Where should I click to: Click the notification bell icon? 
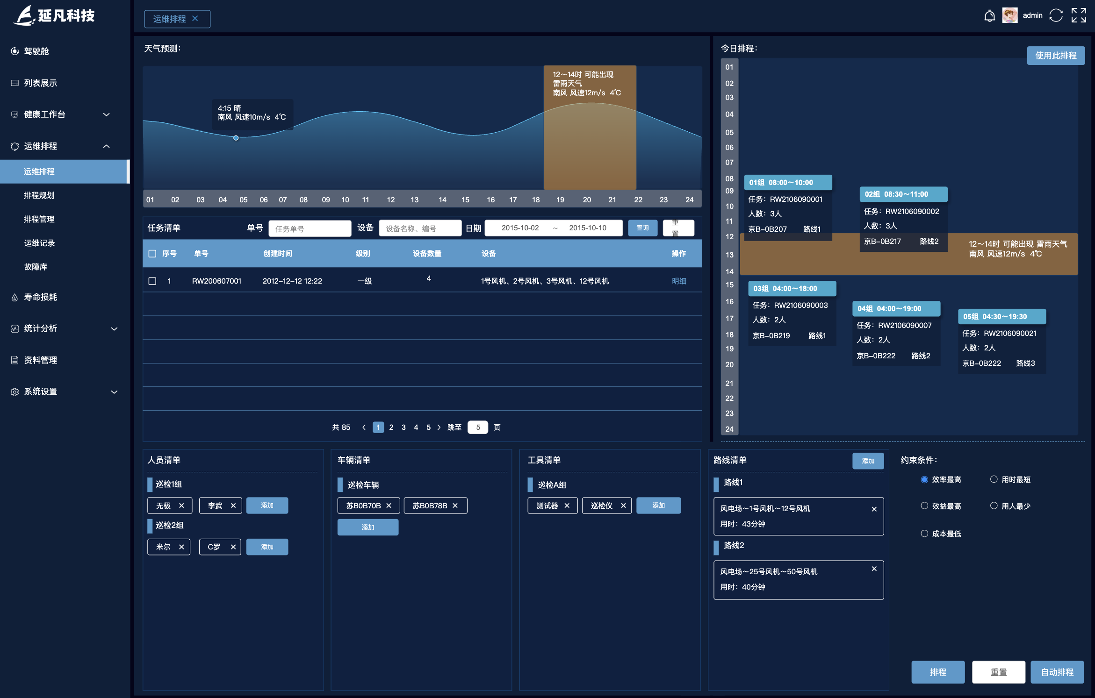989,16
